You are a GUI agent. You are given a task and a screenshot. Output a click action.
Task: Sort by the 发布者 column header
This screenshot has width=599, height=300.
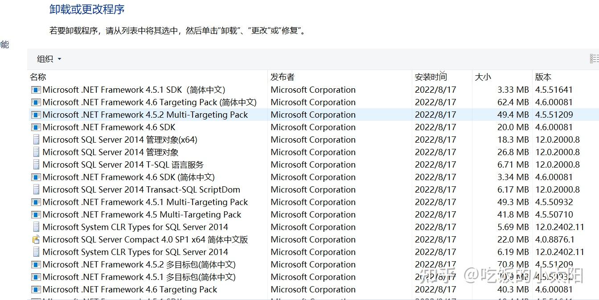(x=283, y=77)
